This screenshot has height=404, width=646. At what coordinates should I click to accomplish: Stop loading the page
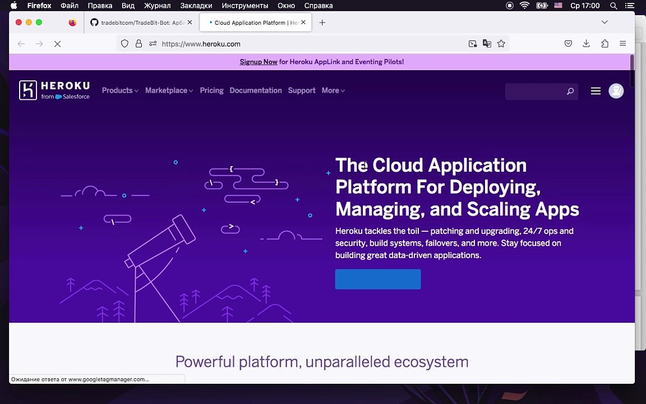coord(58,44)
